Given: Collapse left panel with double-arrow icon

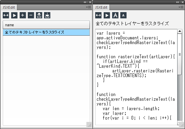Looking at the screenshot, I should [x=85, y=2].
